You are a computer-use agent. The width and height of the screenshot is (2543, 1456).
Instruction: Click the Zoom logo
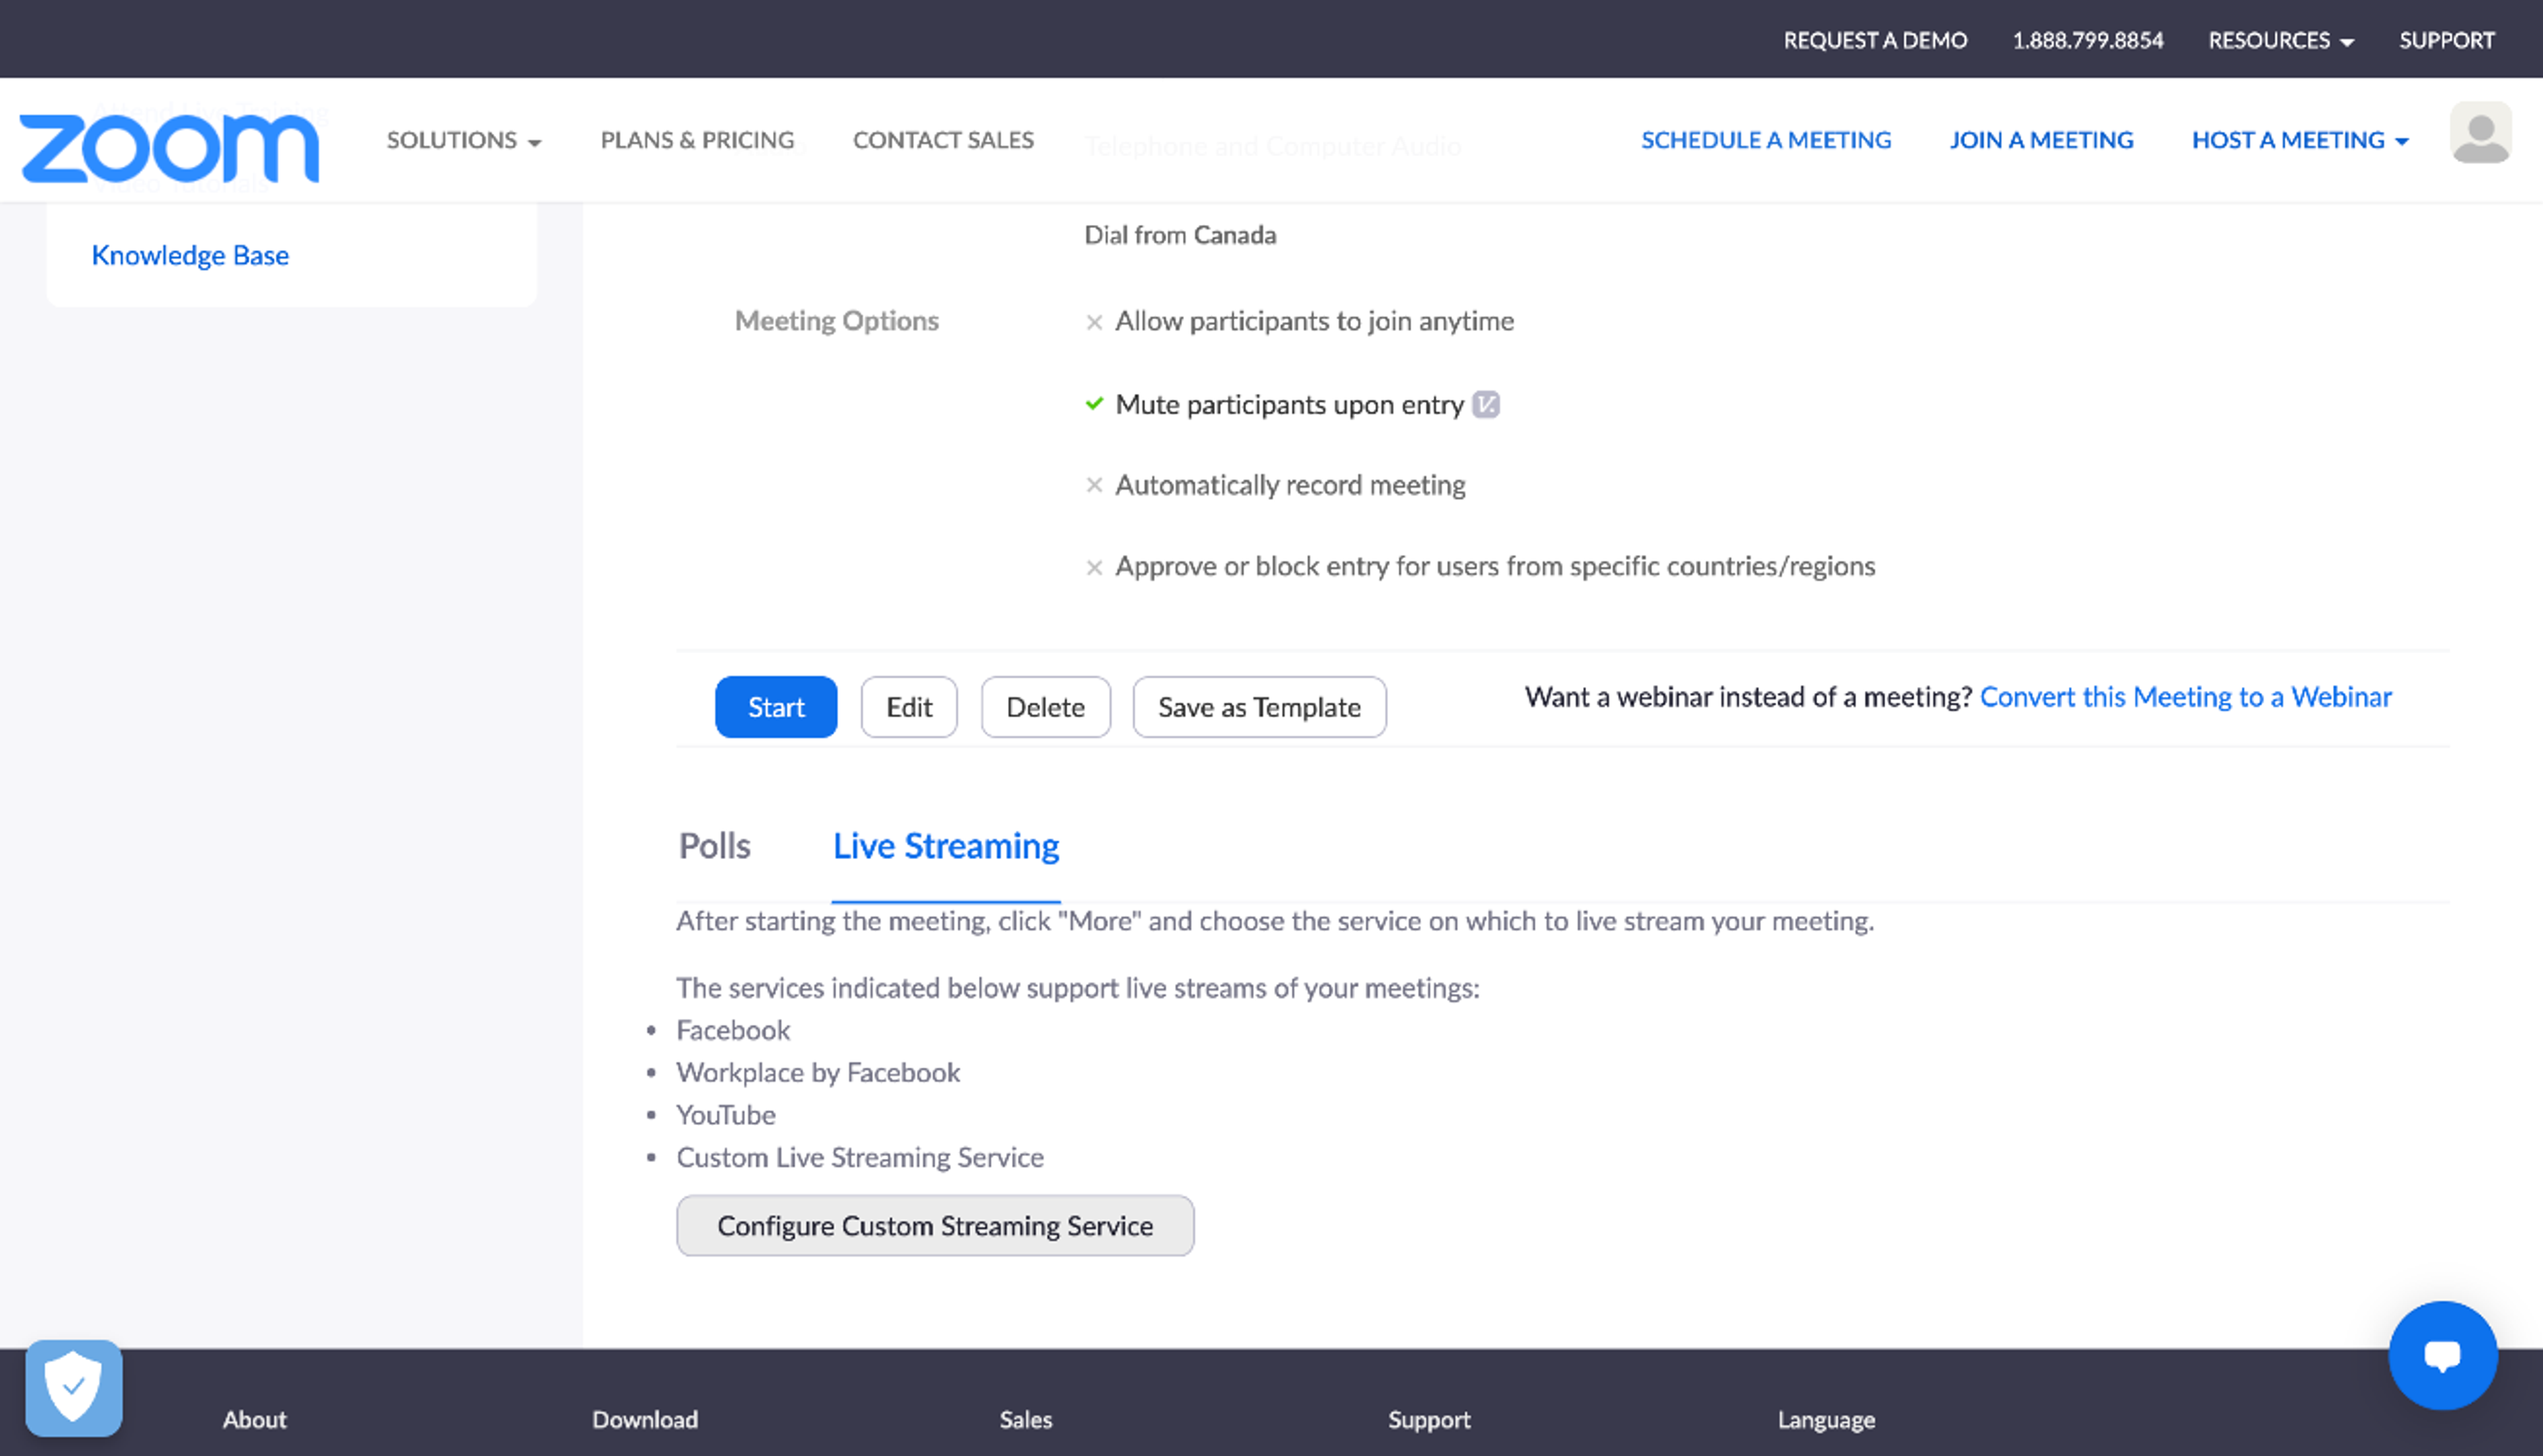click(x=169, y=148)
